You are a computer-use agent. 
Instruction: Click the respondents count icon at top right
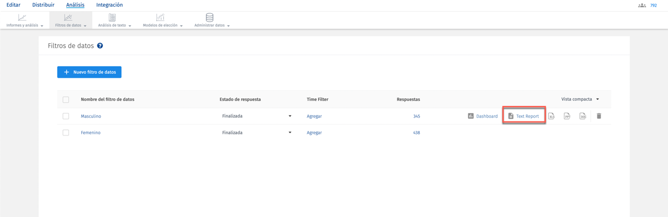click(642, 6)
